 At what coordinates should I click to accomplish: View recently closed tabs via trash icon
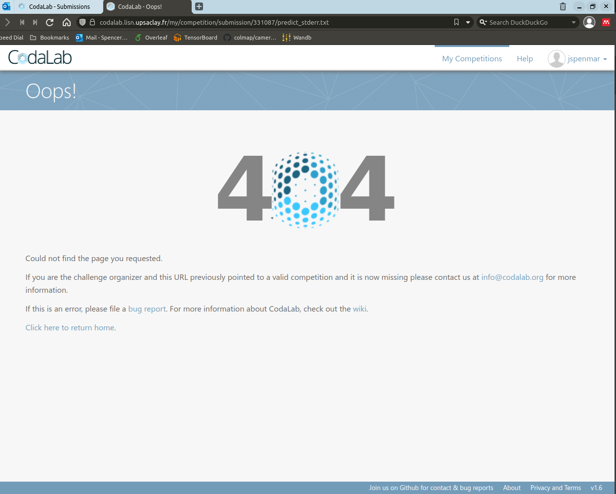coord(563,6)
